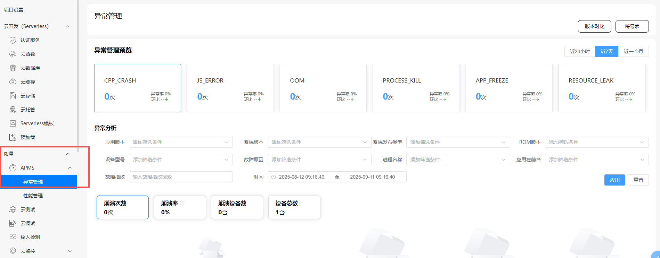Open the 故障原因 filter dropdown
This screenshot has height=258, width=660.
pyautogui.click(x=319, y=160)
